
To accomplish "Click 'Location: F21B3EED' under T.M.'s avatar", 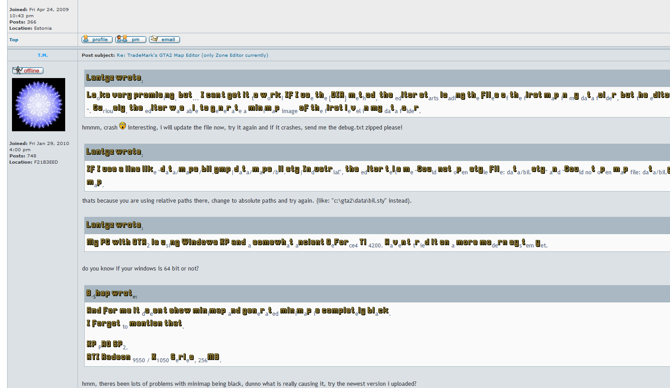I will [33, 162].
